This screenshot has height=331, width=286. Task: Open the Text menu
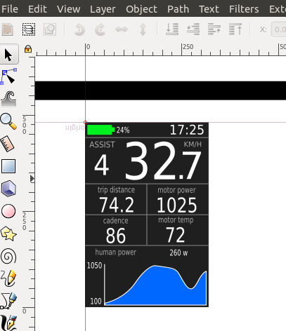pyautogui.click(x=209, y=9)
